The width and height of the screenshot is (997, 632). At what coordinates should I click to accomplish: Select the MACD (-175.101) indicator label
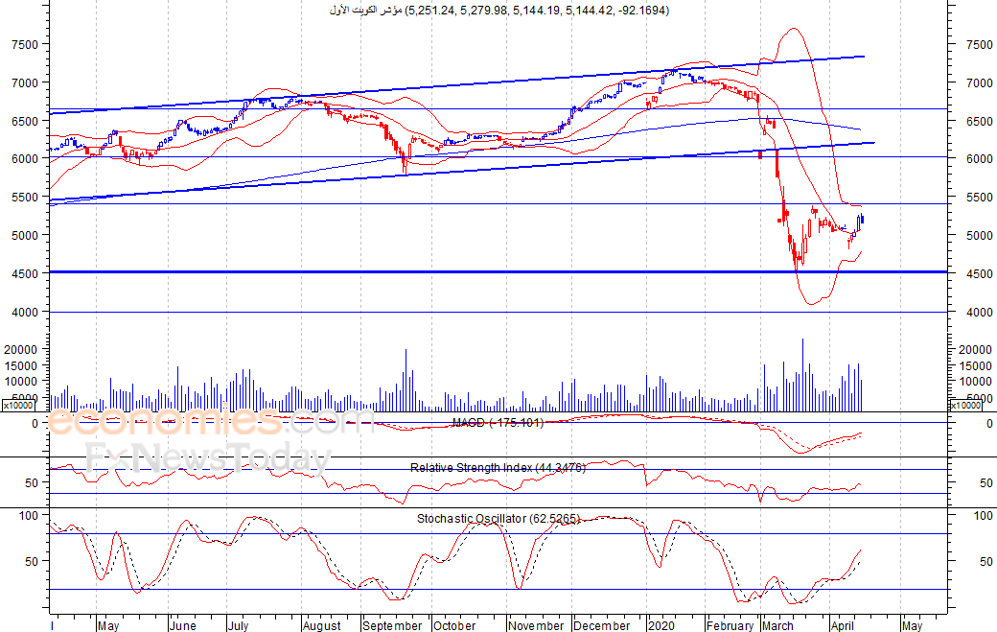(x=498, y=423)
